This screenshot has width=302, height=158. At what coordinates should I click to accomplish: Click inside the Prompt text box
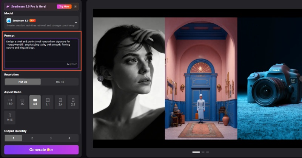tap(42, 54)
